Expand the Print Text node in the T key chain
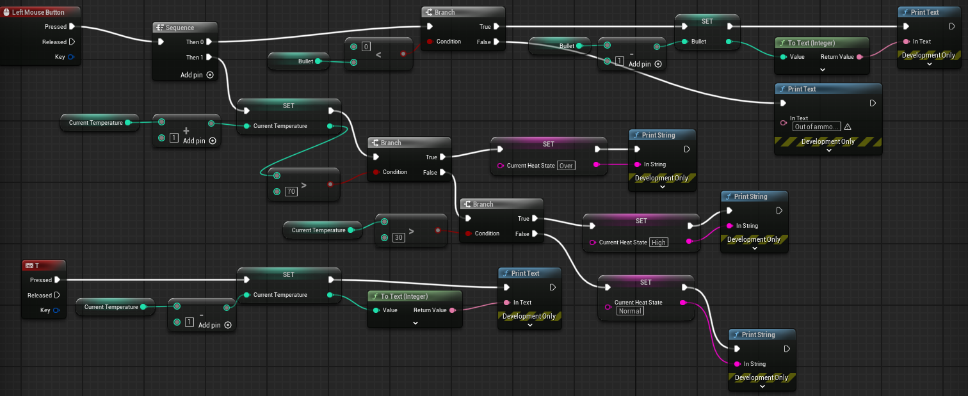 pos(530,325)
